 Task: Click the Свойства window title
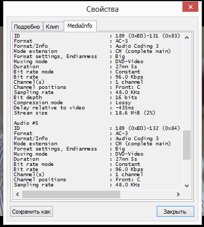(102, 9)
